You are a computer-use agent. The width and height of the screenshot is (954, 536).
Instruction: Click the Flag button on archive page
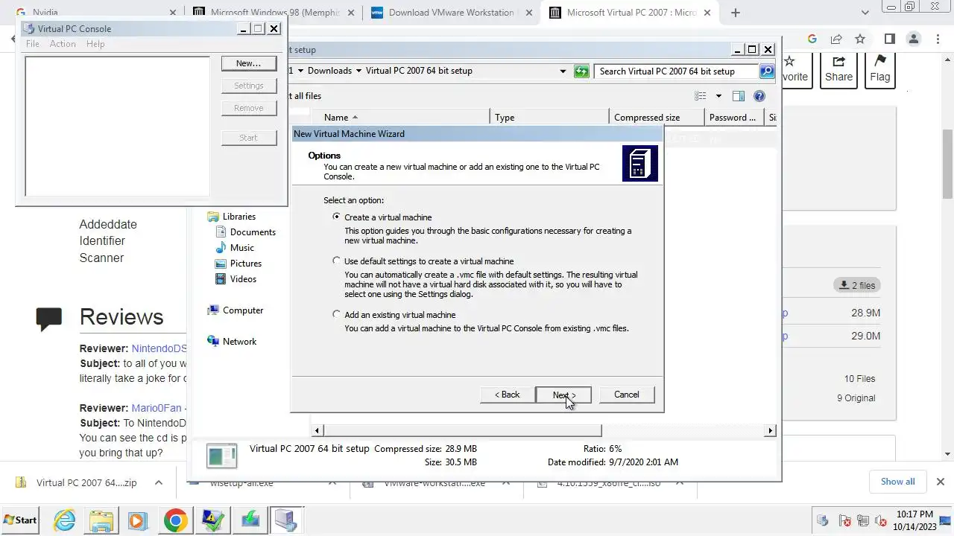(880, 70)
